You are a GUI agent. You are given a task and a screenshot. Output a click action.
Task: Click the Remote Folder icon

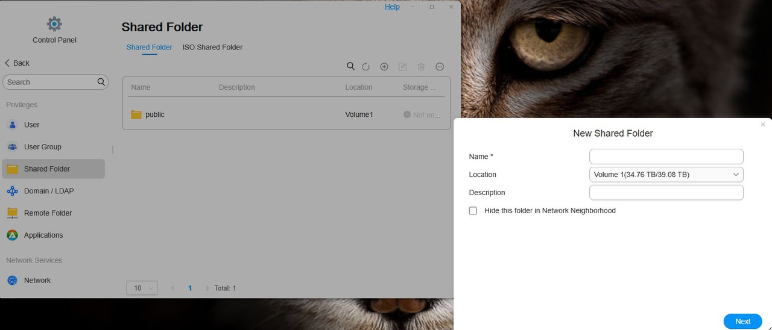pyautogui.click(x=12, y=213)
